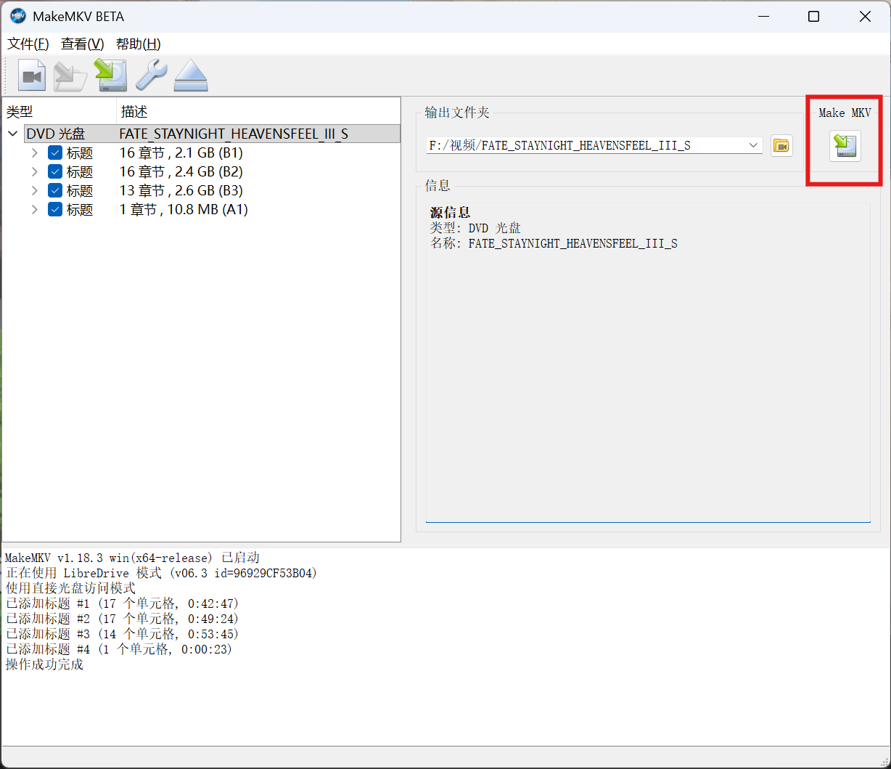
Task: Open the output folder path dropdown
Action: pos(753,145)
